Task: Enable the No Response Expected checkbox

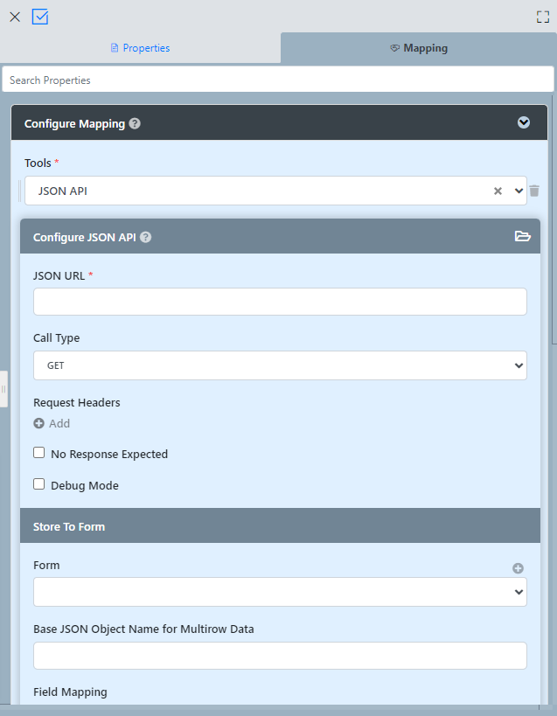Action: pos(39,453)
